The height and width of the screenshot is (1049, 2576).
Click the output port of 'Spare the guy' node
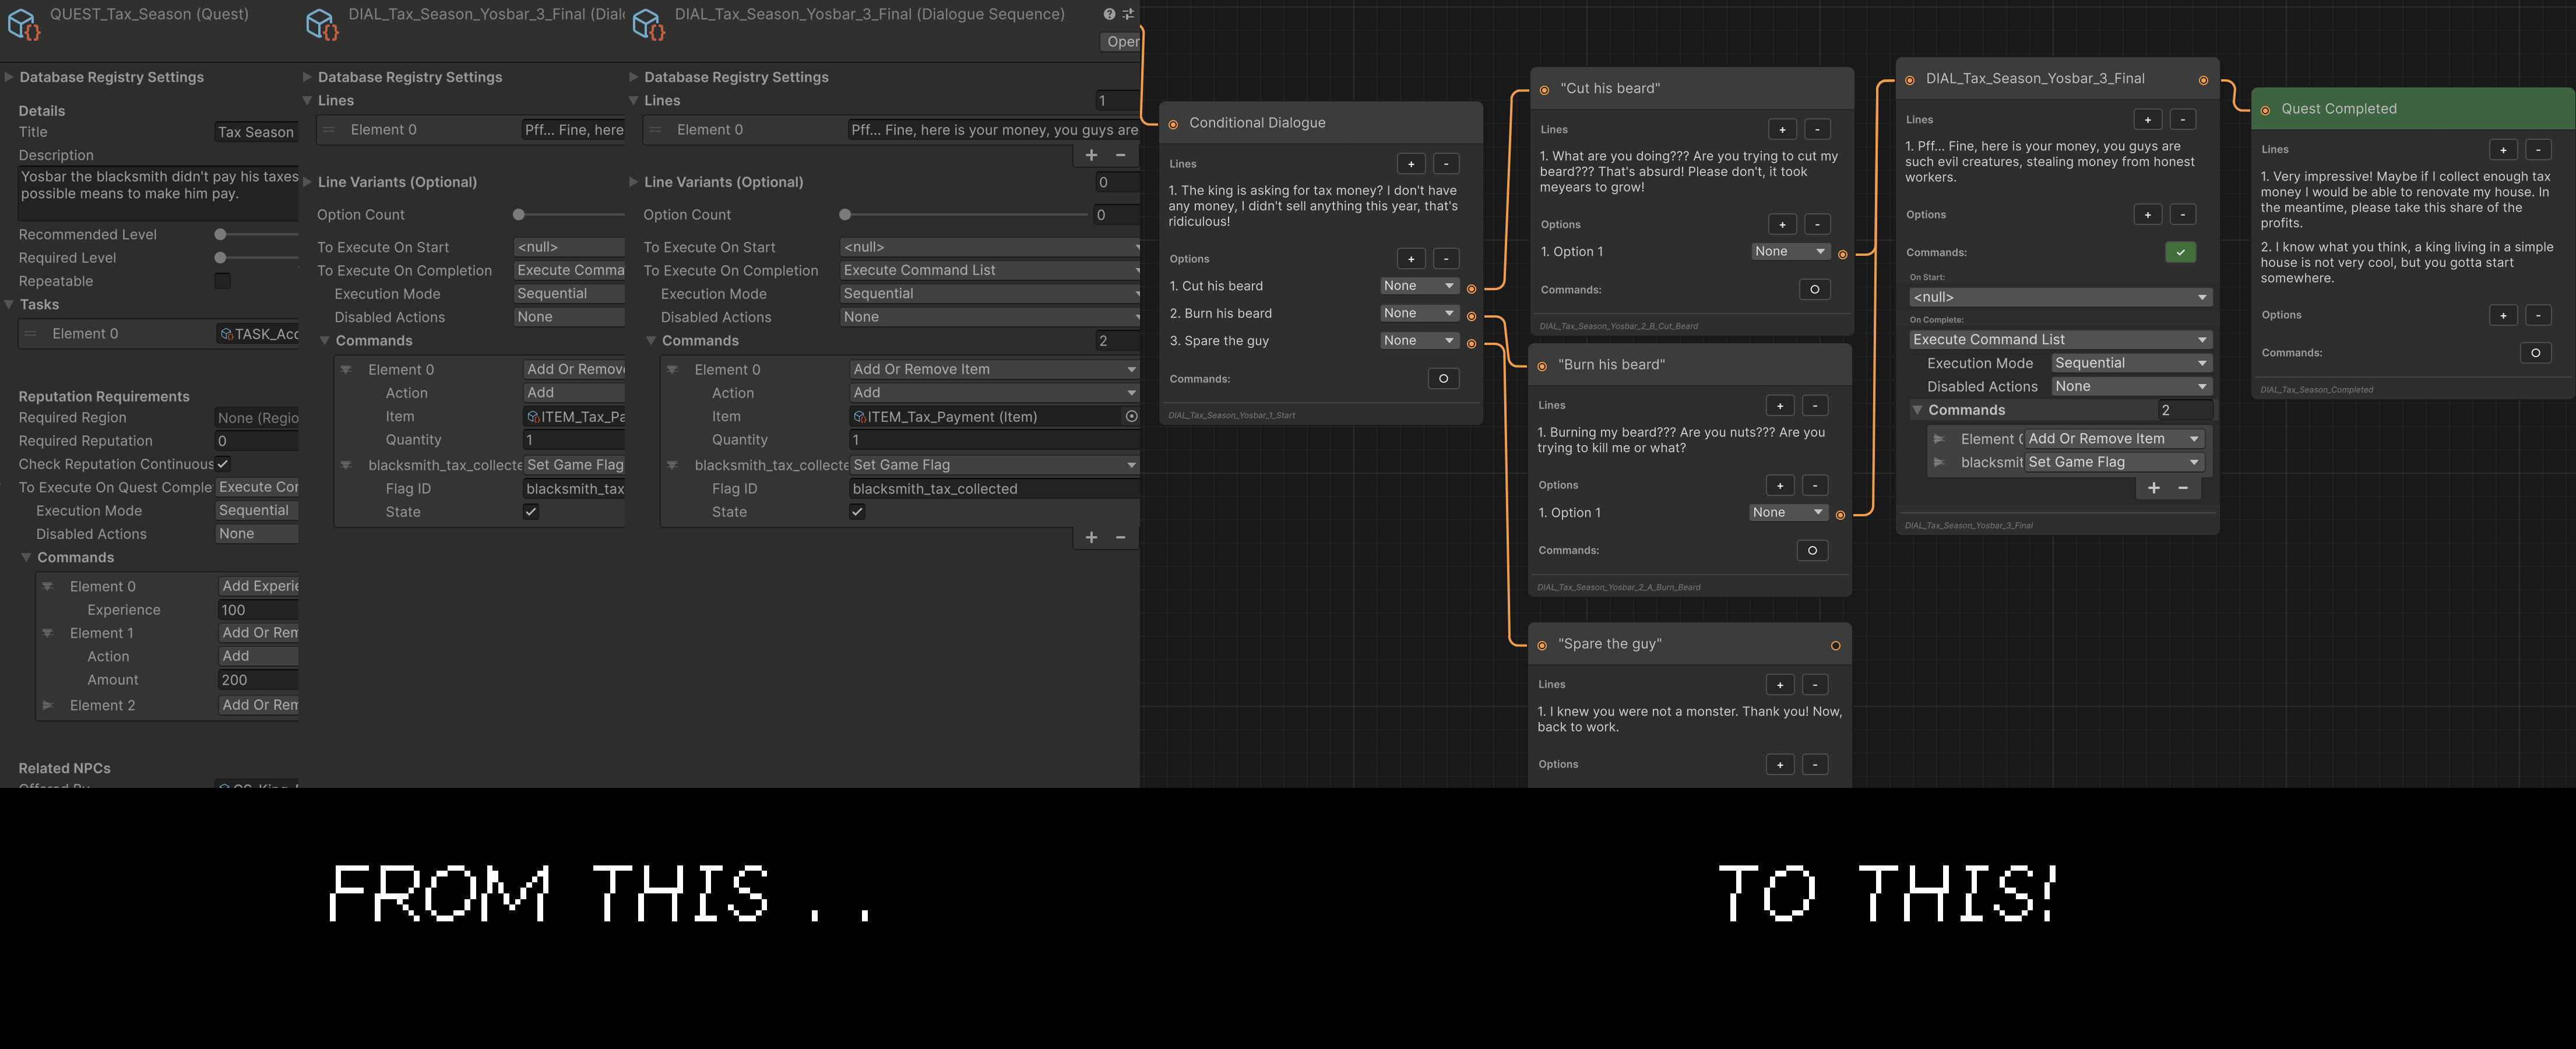(x=1835, y=645)
